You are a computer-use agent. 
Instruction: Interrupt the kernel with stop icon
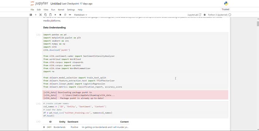tap(60, 15)
